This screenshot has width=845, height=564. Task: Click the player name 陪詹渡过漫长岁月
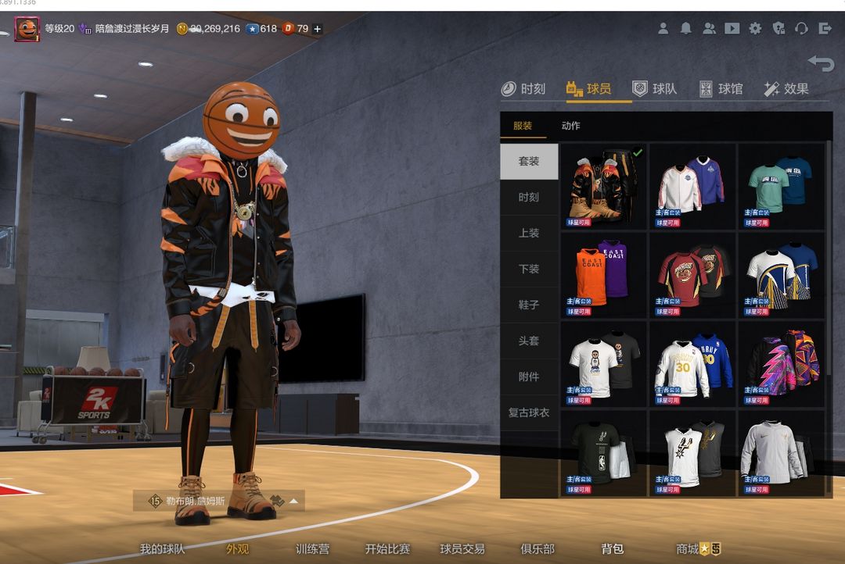[x=132, y=29]
